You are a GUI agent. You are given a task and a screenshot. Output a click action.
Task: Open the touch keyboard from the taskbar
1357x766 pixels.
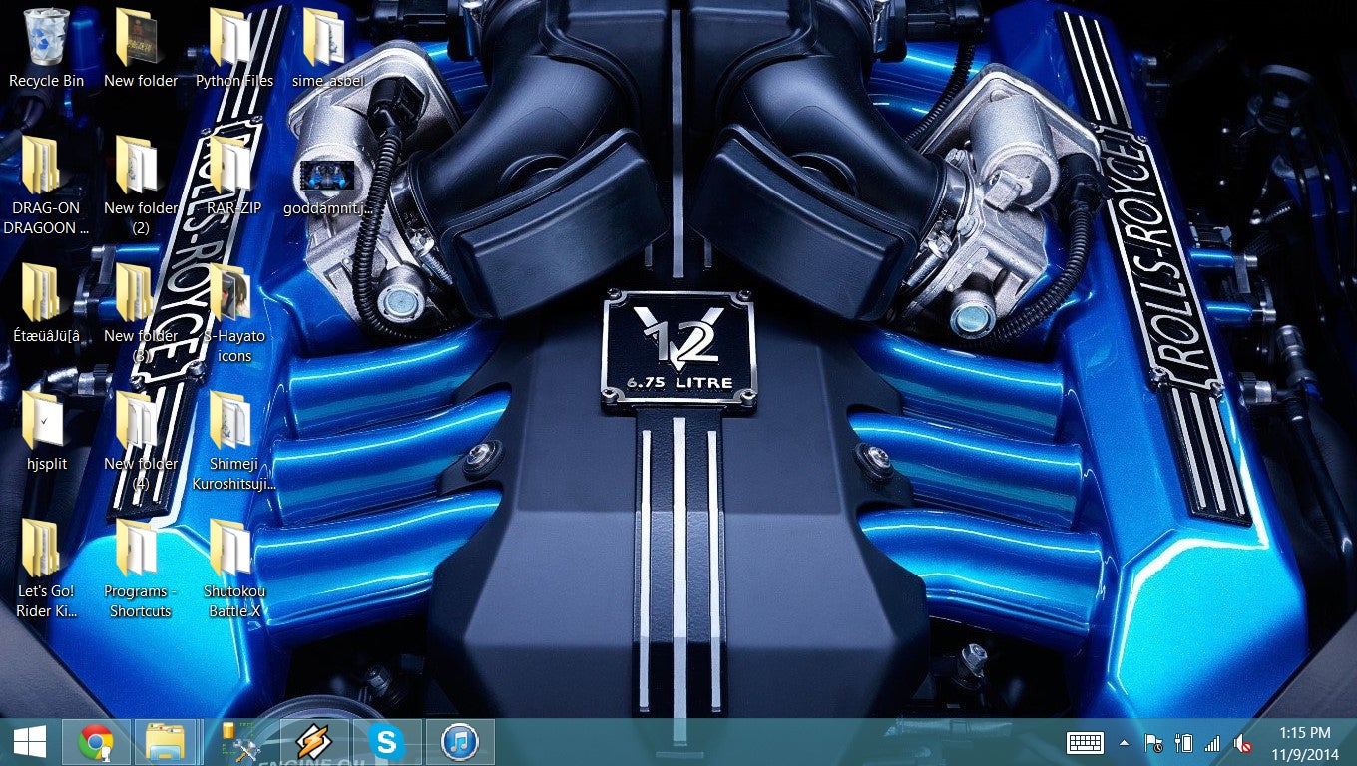[x=1086, y=743]
